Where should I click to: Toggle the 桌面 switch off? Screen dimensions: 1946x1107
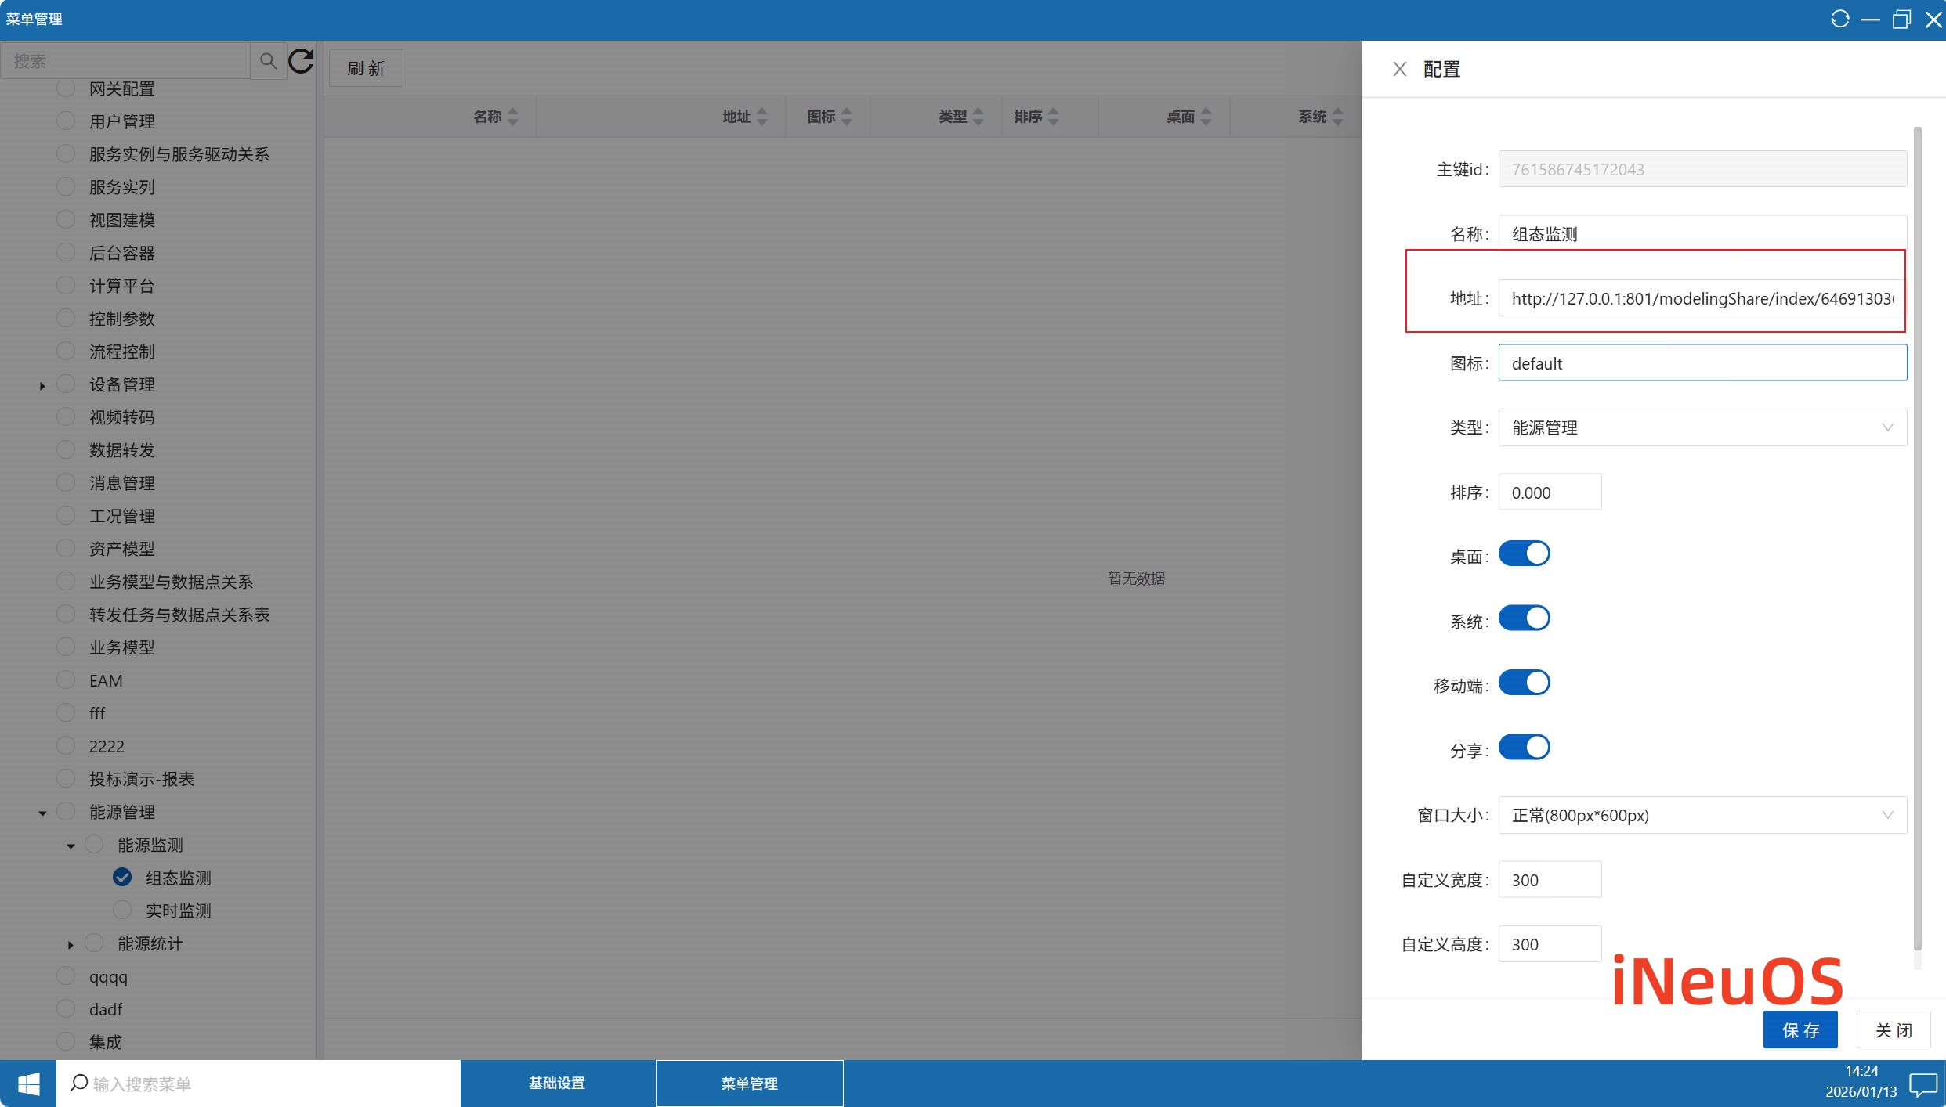1524,553
